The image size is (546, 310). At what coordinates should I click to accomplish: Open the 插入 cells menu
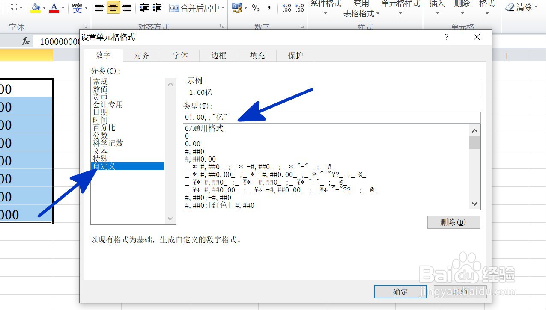tap(437, 8)
